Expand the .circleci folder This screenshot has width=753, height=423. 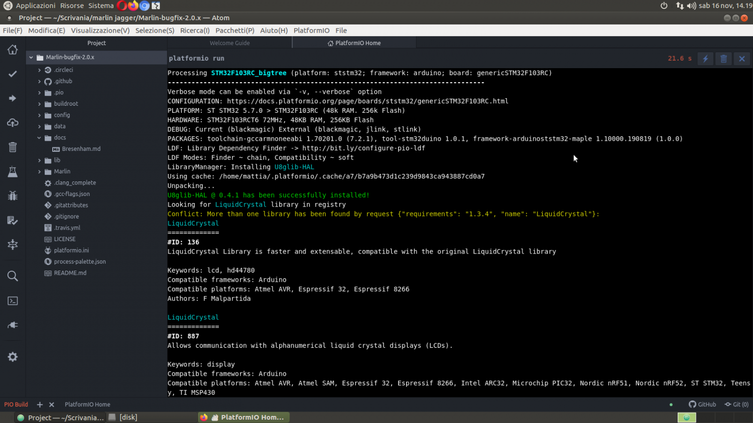tap(40, 70)
